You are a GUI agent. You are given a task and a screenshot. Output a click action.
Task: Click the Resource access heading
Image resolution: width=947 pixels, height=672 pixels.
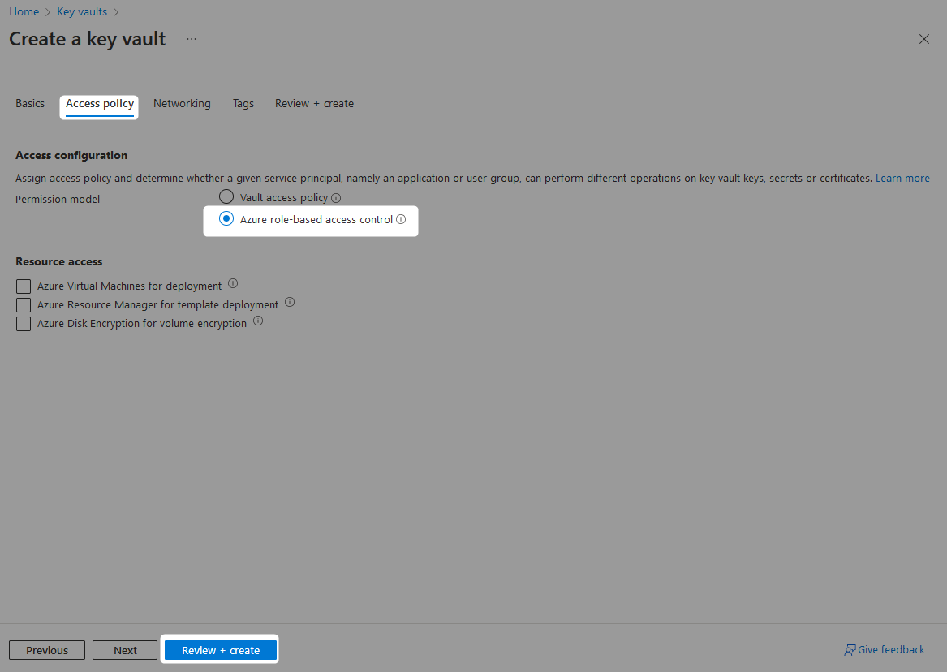coord(59,261)
